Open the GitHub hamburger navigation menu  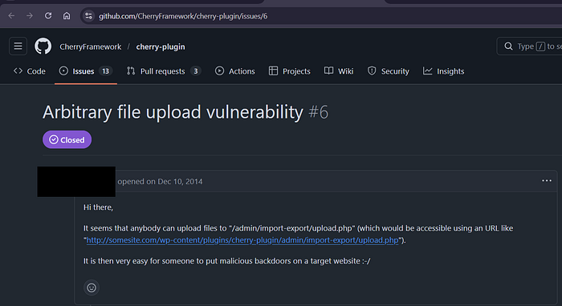[x=18, y=46]
